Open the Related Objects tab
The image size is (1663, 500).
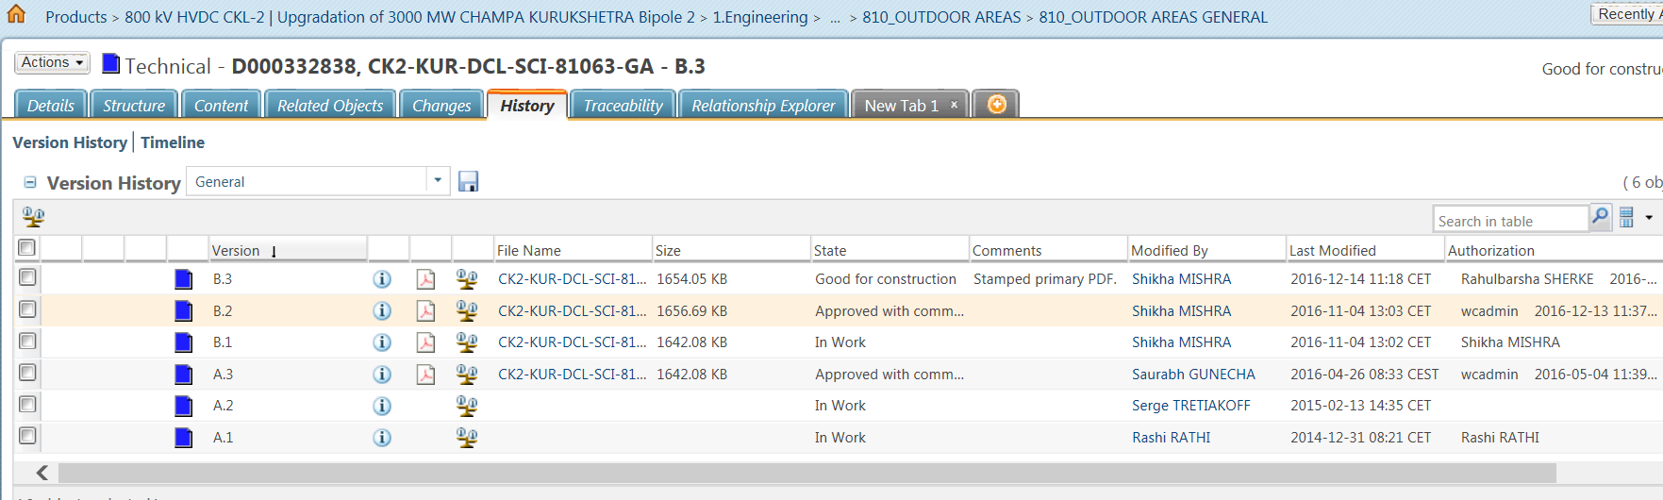tap(330, 106)
